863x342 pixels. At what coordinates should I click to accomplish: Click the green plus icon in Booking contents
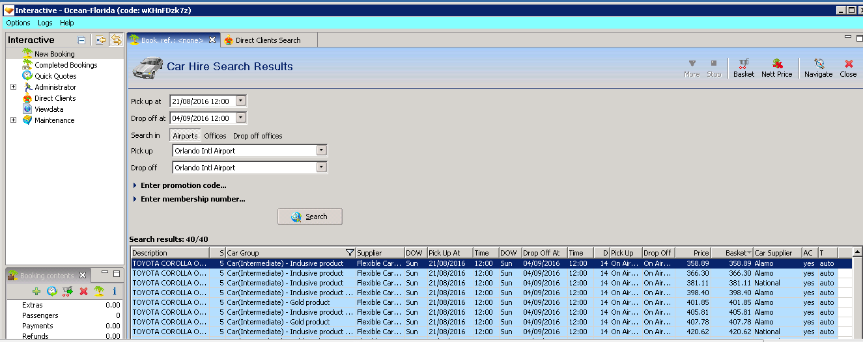(x=36, y=291)
